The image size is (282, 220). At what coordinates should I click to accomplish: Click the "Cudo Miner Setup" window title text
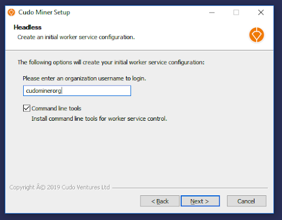pos(44,12)
